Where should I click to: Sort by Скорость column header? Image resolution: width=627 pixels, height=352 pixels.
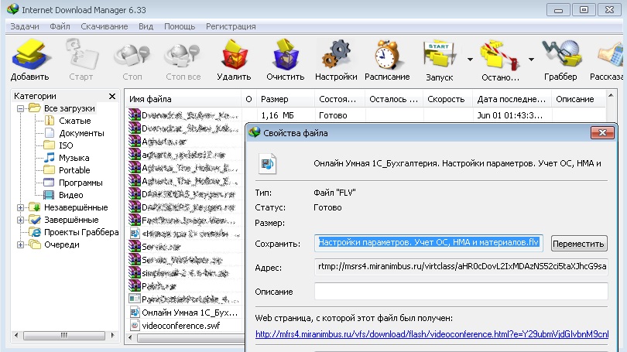pyautogui.click(x=448, y=99)
